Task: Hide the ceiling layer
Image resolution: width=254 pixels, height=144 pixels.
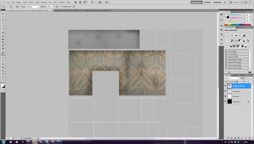Action: (x=226, y=91)
